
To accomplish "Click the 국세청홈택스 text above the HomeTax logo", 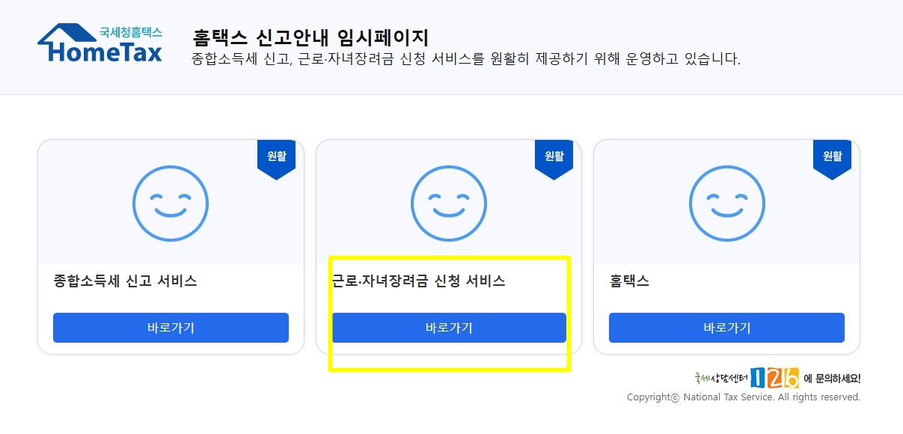I will (130, 32).
